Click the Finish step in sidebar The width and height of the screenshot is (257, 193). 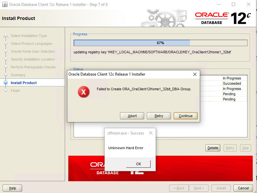point(15,91)
